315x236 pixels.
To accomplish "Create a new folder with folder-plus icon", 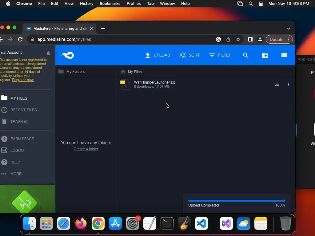I will (x=265, y=55).
